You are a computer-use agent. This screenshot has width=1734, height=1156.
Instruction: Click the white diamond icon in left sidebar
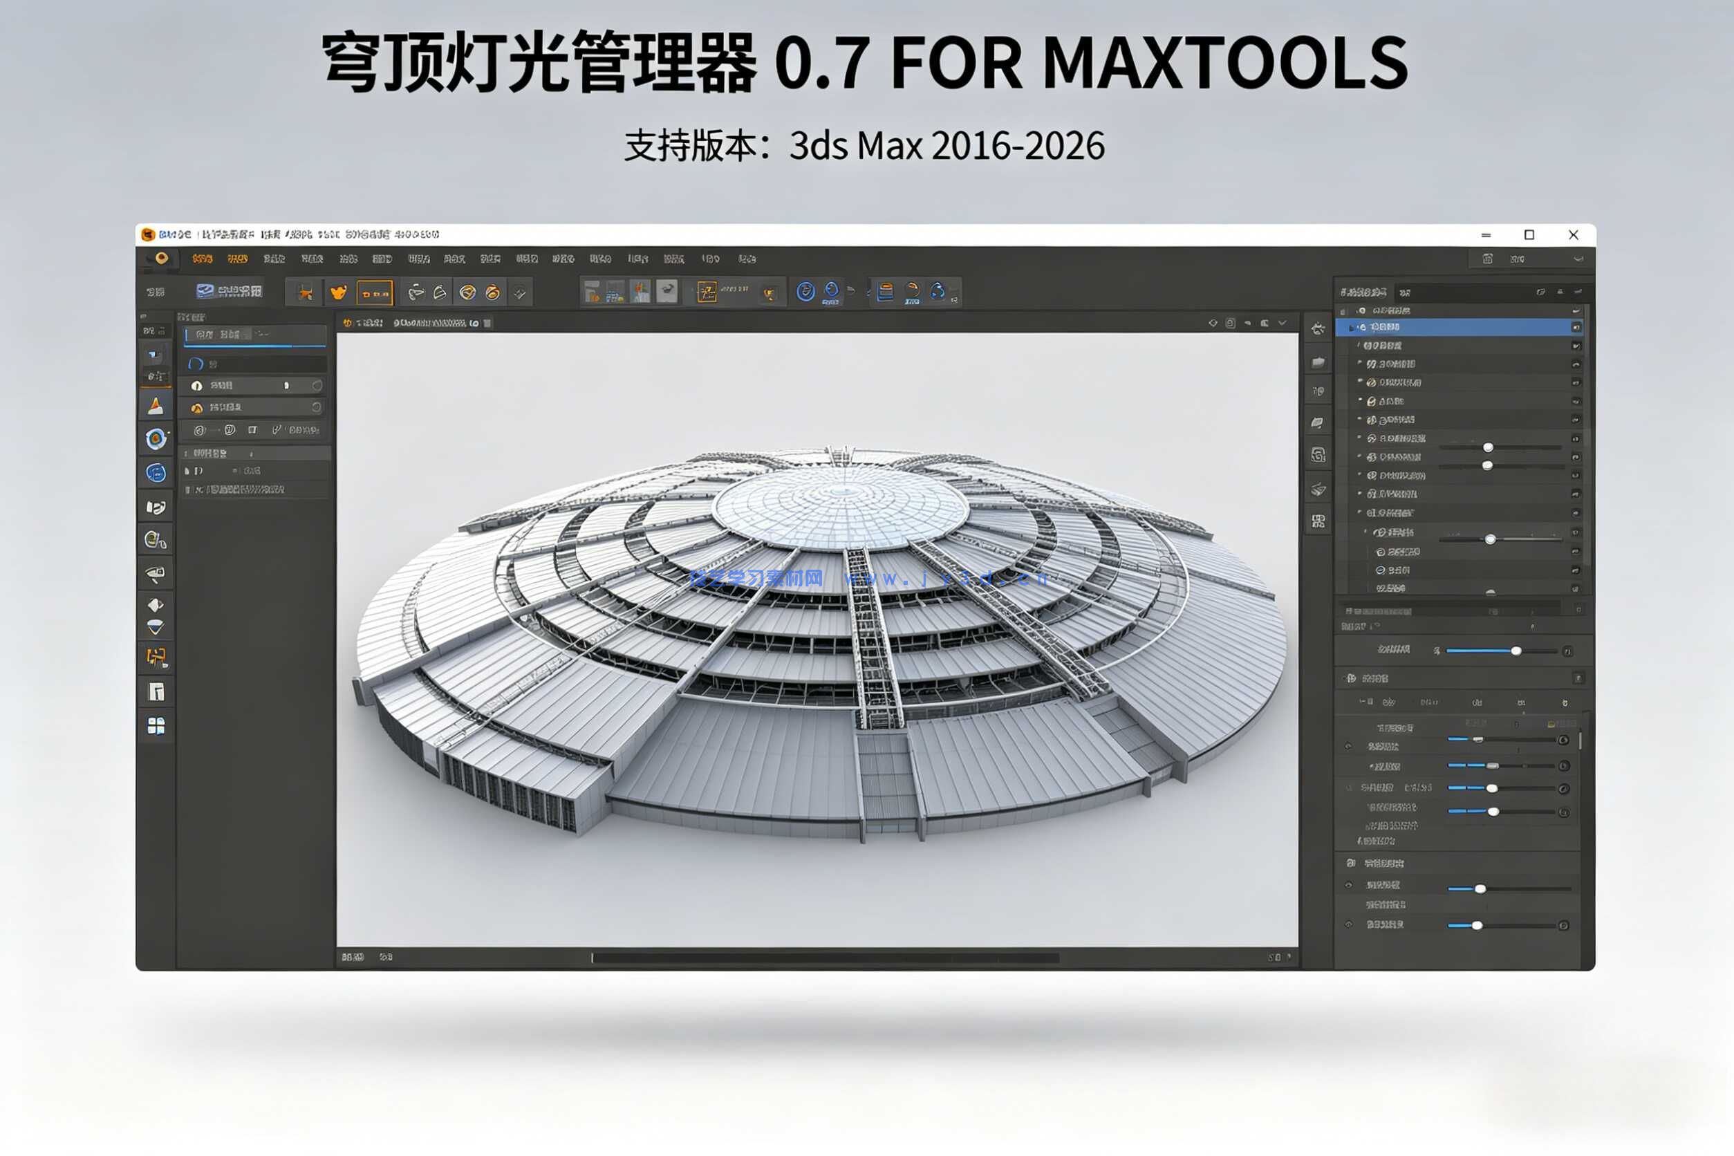click(156, 605)
